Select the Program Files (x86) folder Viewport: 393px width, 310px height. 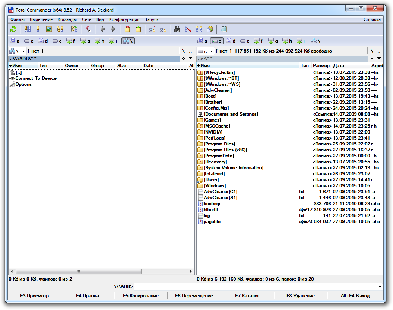tap(225, 150)
